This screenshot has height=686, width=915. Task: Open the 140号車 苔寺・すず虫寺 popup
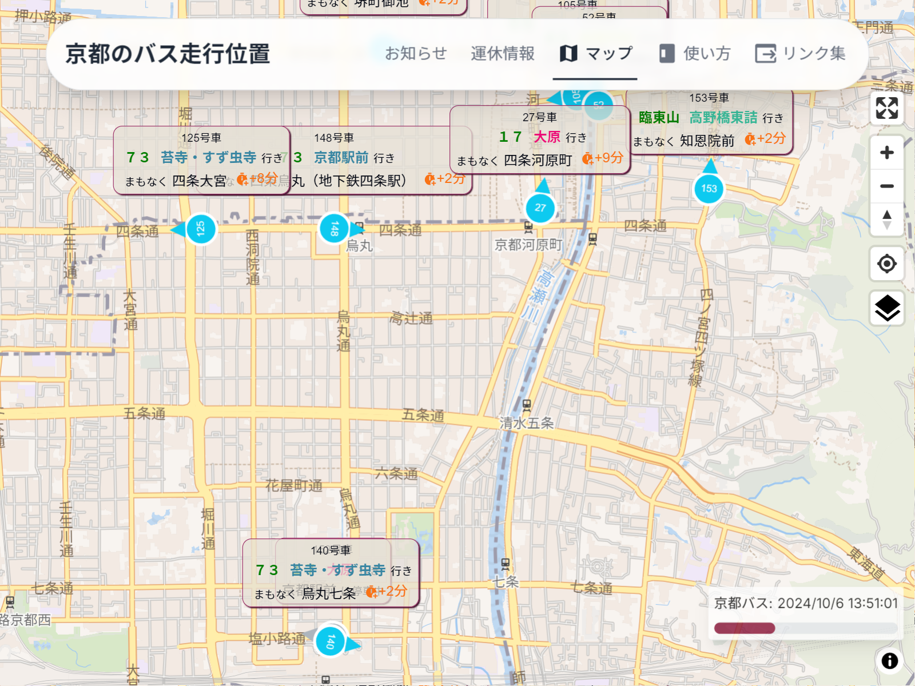pyautogui.click(x=331, y=573)
